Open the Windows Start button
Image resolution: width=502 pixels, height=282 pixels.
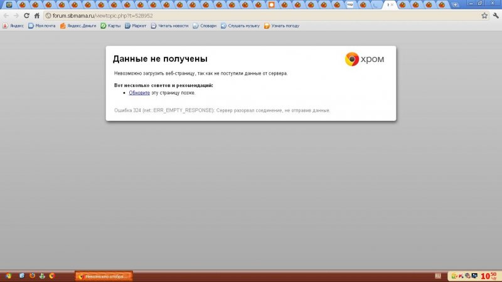[8, 276]
